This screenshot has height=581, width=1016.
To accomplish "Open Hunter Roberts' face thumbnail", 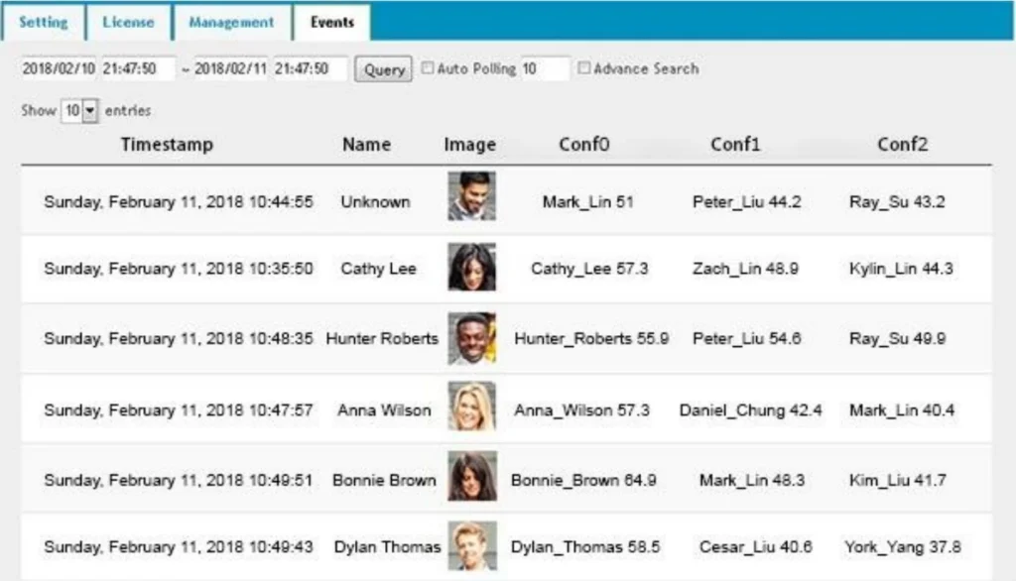I will coord(471,338).
